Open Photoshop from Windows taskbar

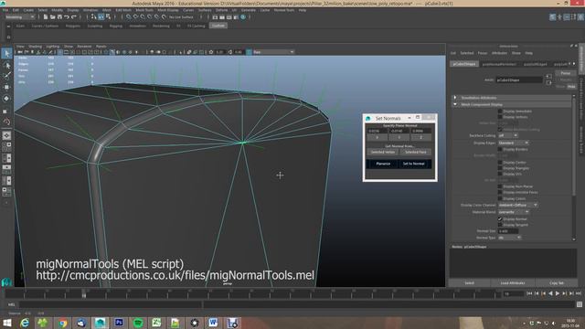click(119, 323)
